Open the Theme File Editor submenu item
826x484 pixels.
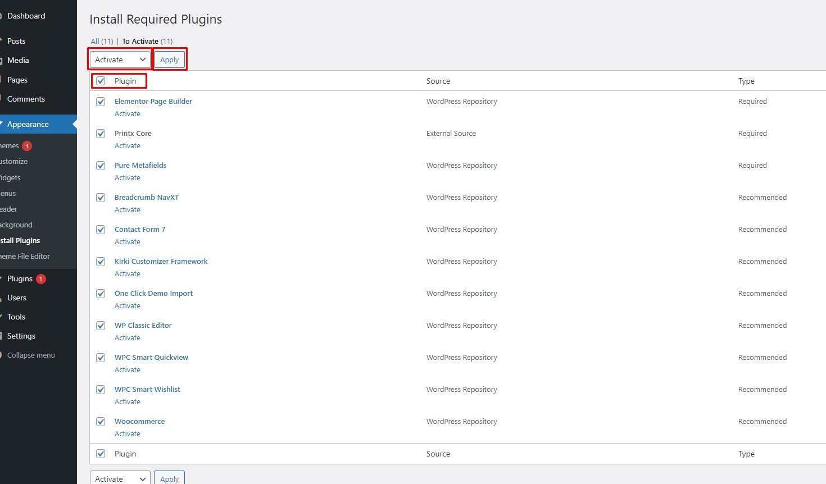pos(25,256)
